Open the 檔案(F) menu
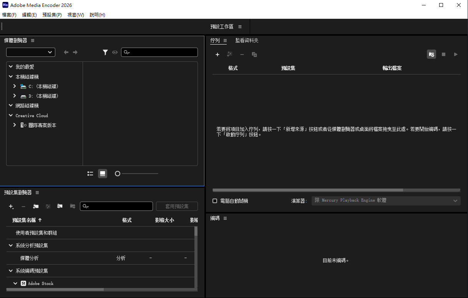This screenshot has height=298, width=468. click(9, 15)
